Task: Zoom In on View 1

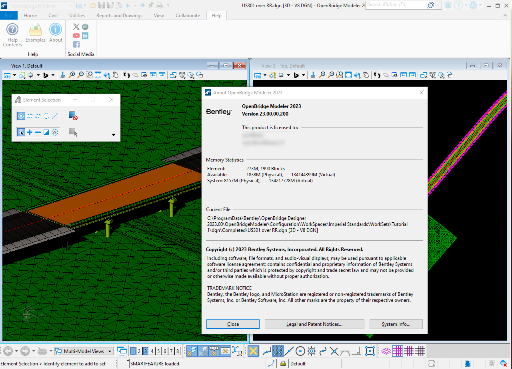Action: [72, 75]
